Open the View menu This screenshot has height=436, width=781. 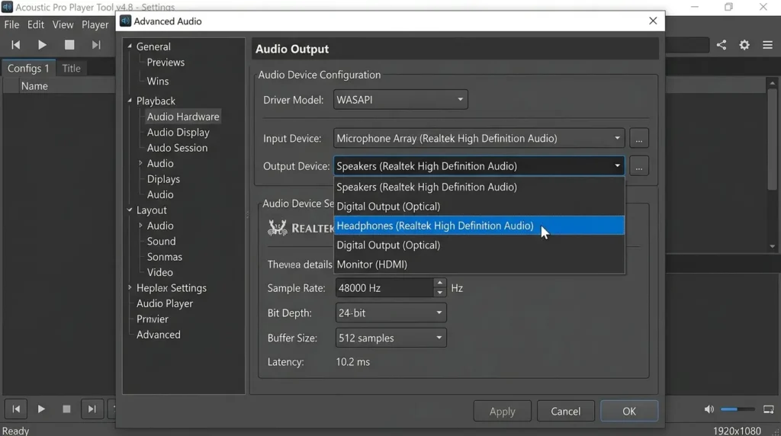[63, 24]
